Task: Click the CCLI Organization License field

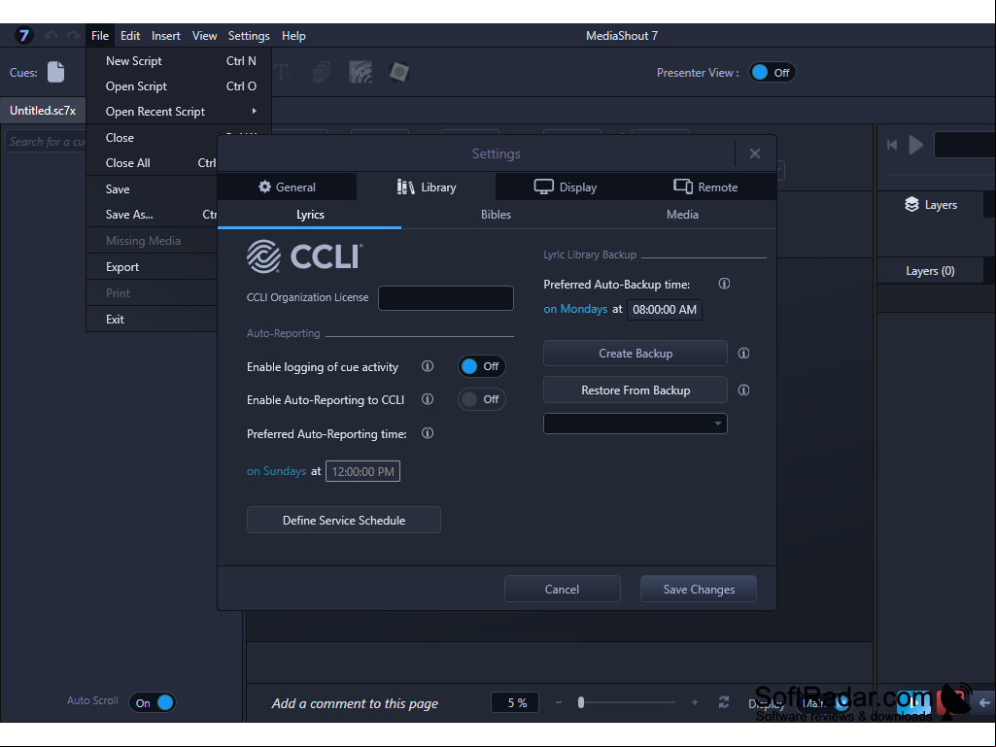Action: (446, 298)
